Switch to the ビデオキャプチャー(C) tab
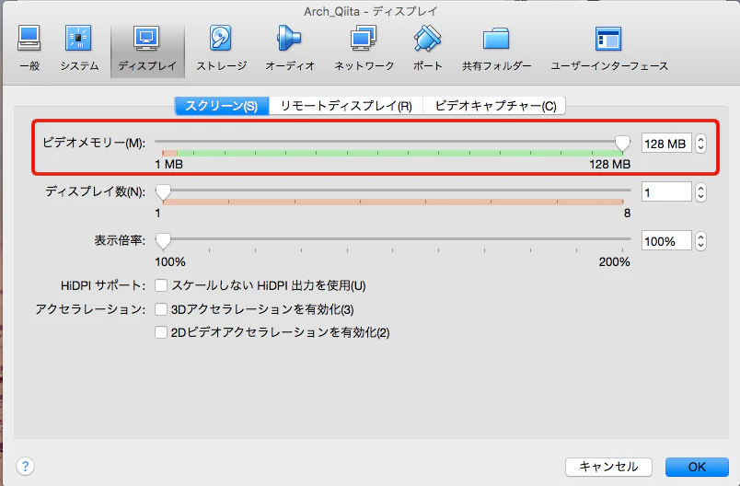The image size is (740, 486). click(494, 106)
